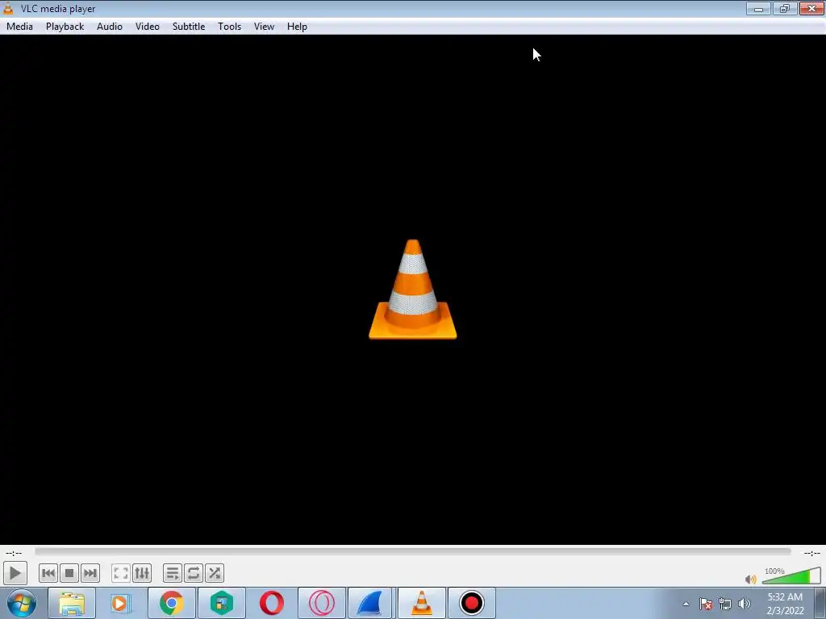The height and width of the screenshot is (619, 826).
Task: Toggle random shuffle playback
Action: coord(215,573)
